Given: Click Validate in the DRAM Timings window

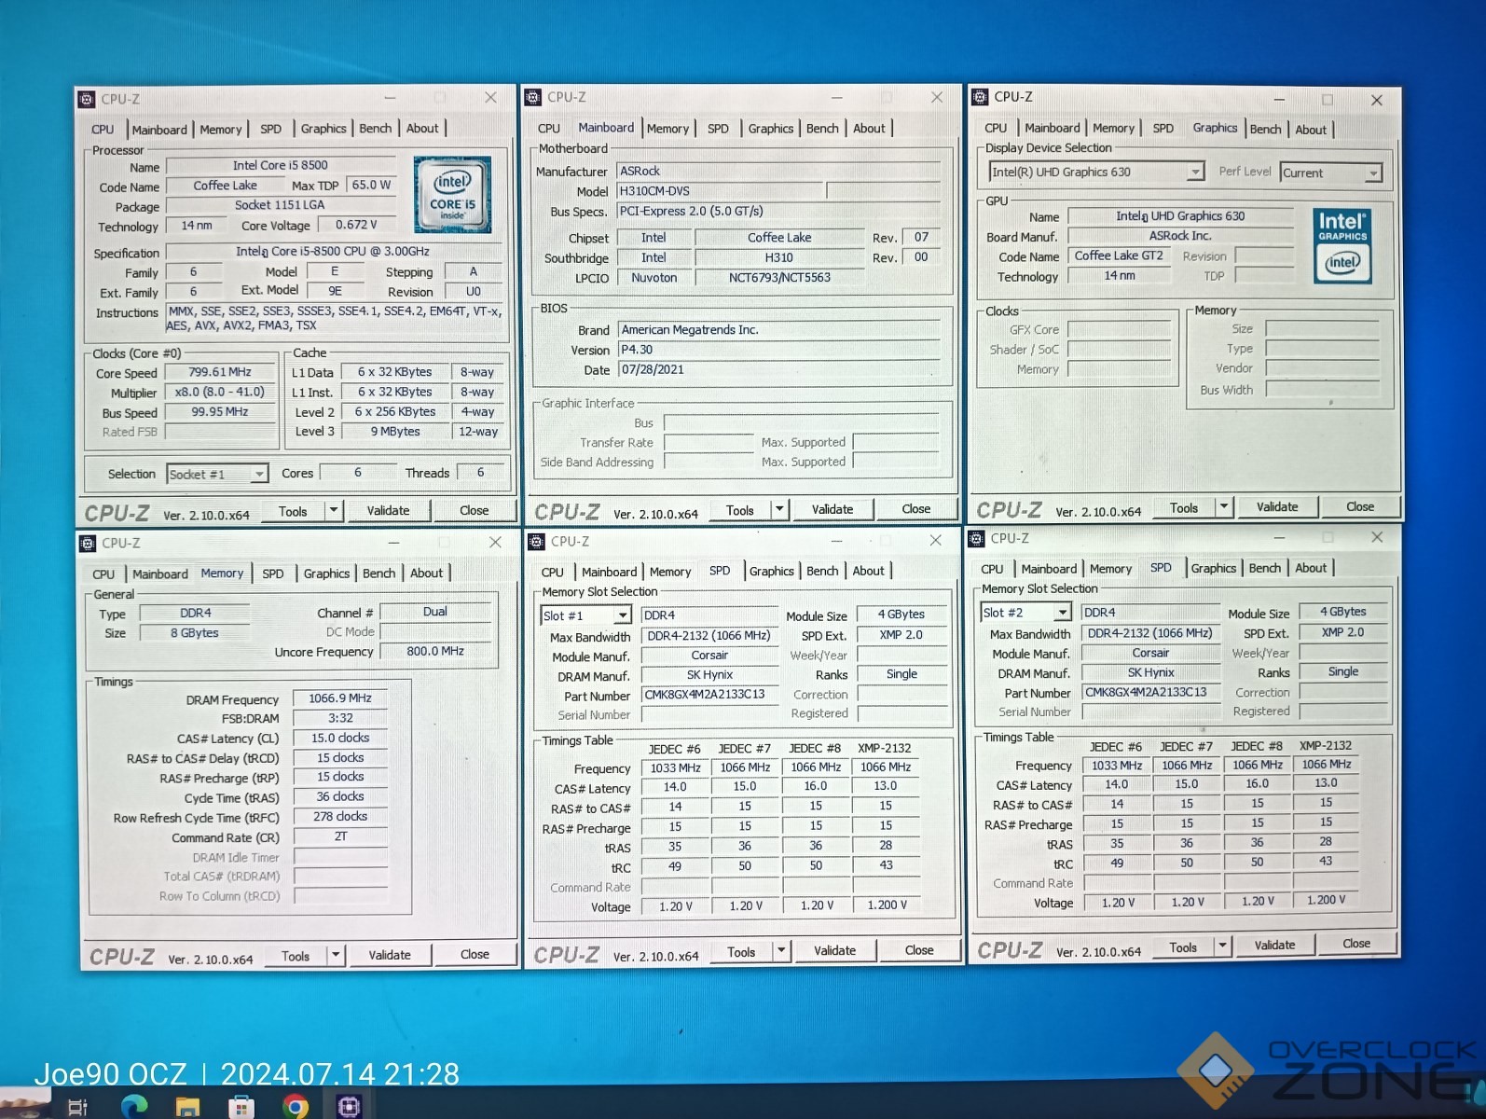Looking at the screenshot, I should click(x=389, y=955).
